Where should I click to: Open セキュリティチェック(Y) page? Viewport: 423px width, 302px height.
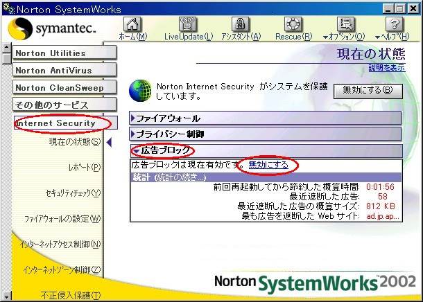[x=73, y=193]
